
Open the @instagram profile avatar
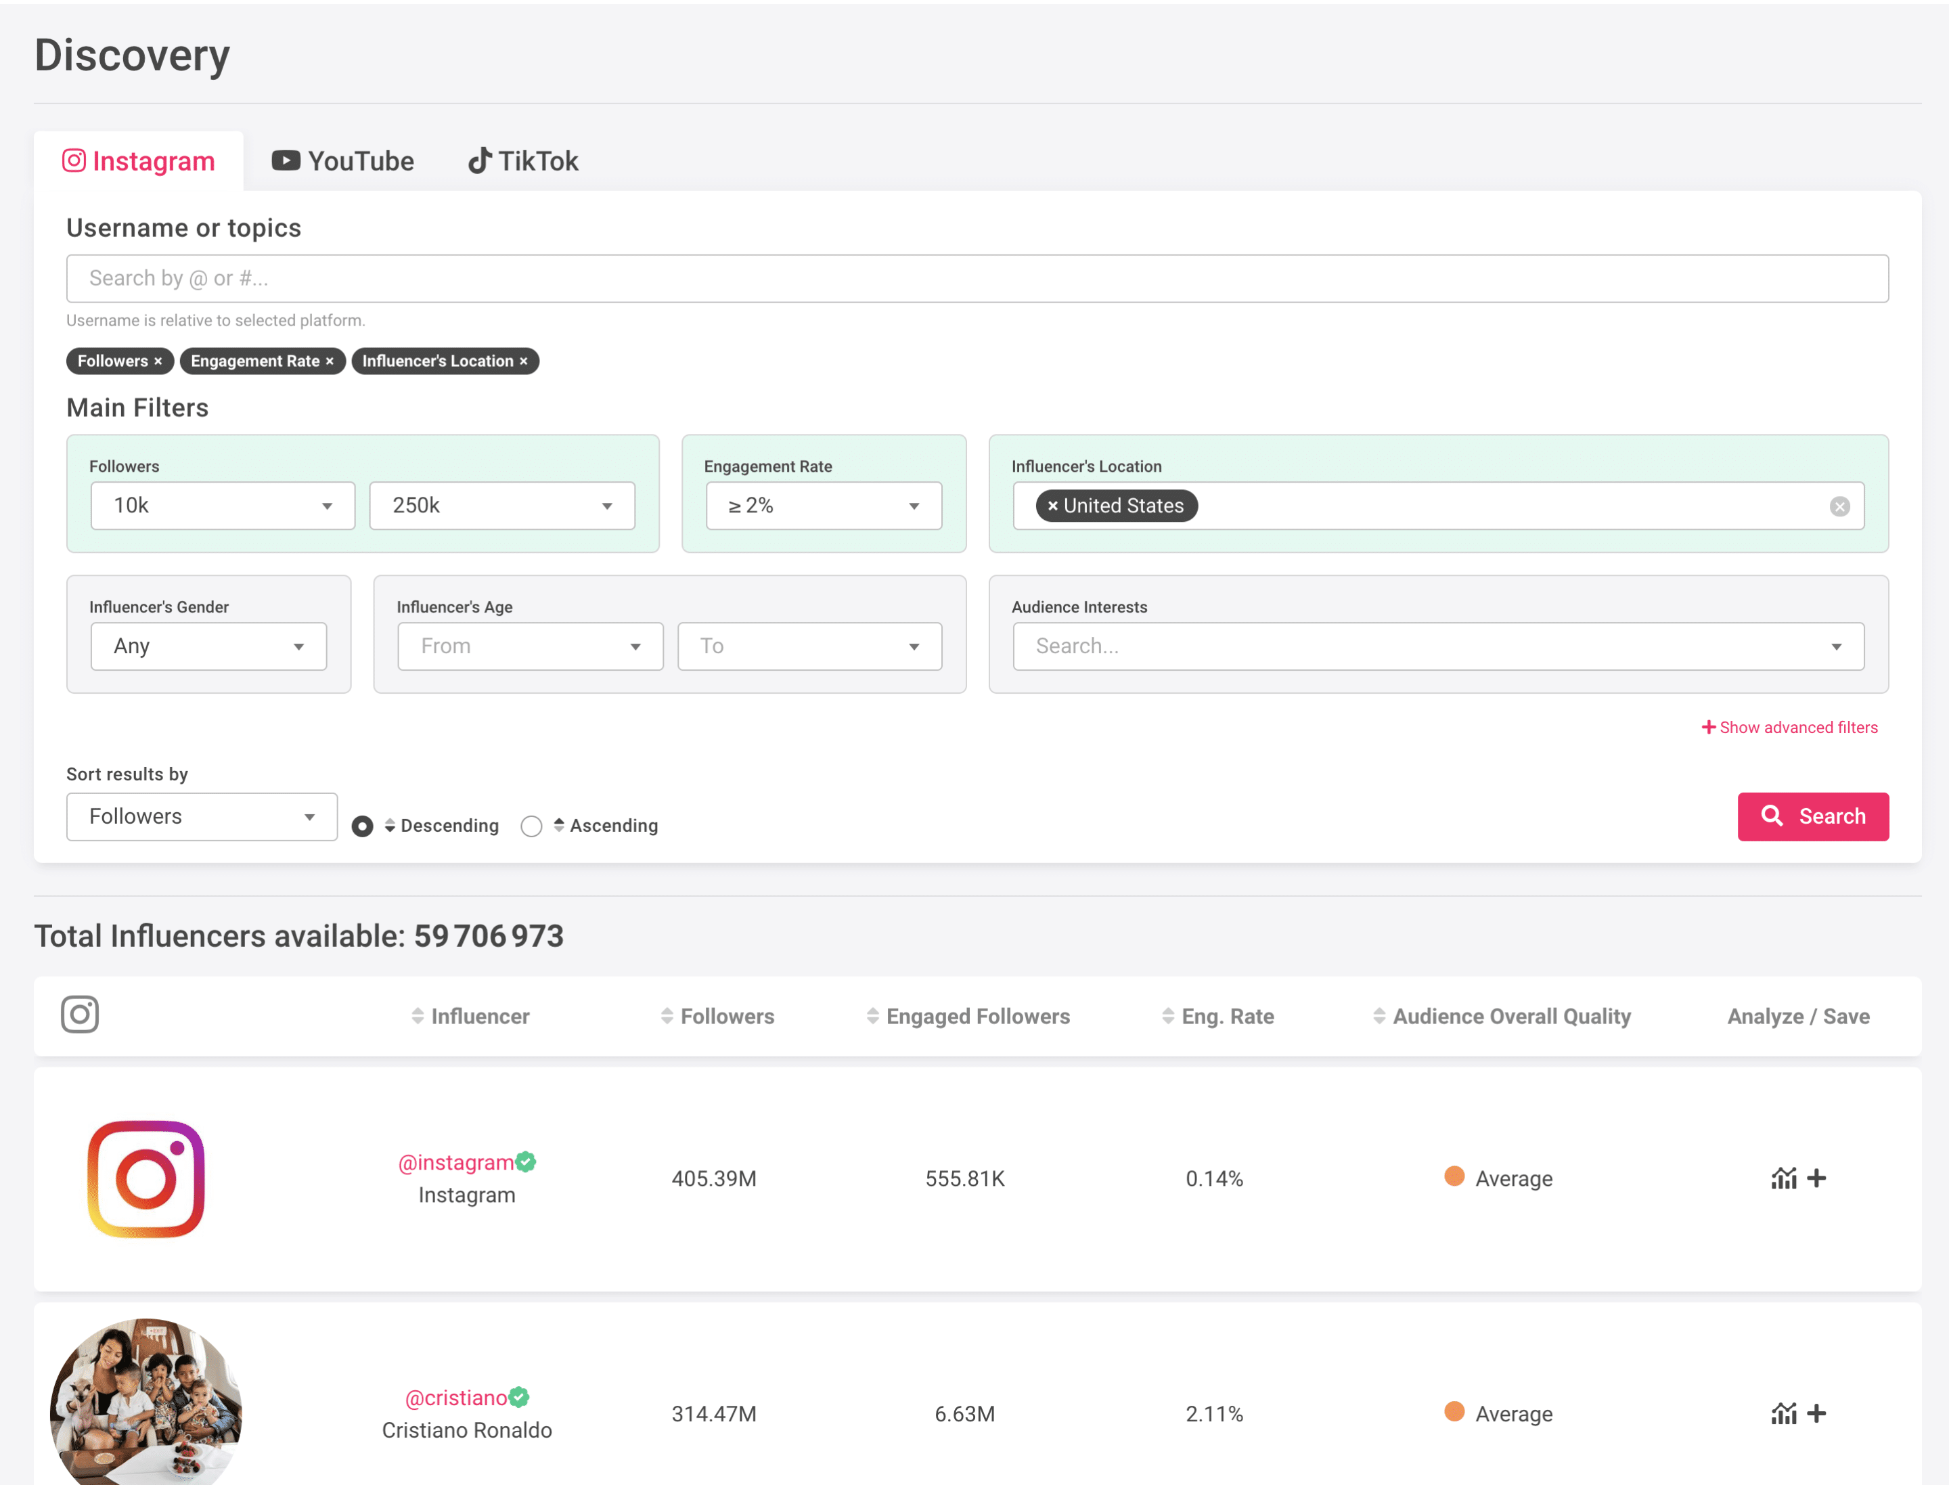coord(146,1179)
